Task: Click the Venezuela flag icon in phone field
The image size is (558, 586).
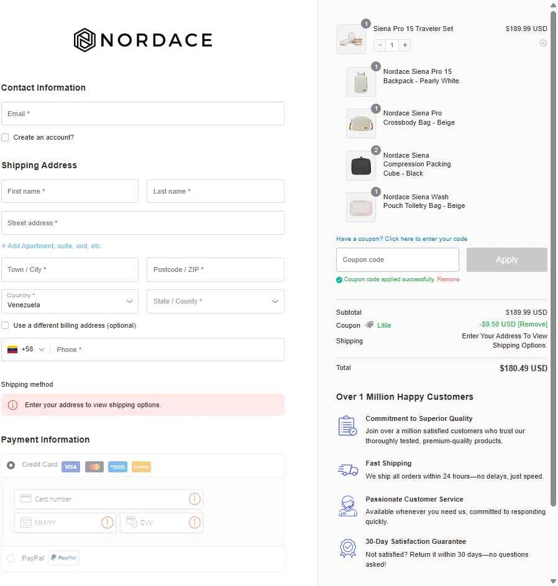Action: click(x=12, y=349)
